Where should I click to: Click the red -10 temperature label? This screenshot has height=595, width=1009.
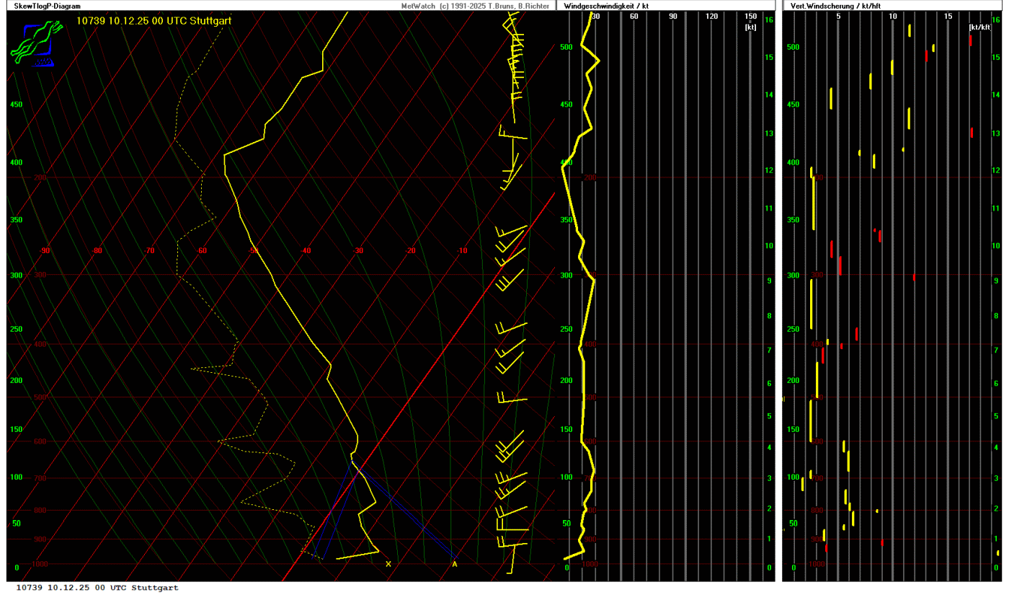click(x=462, y=251)
